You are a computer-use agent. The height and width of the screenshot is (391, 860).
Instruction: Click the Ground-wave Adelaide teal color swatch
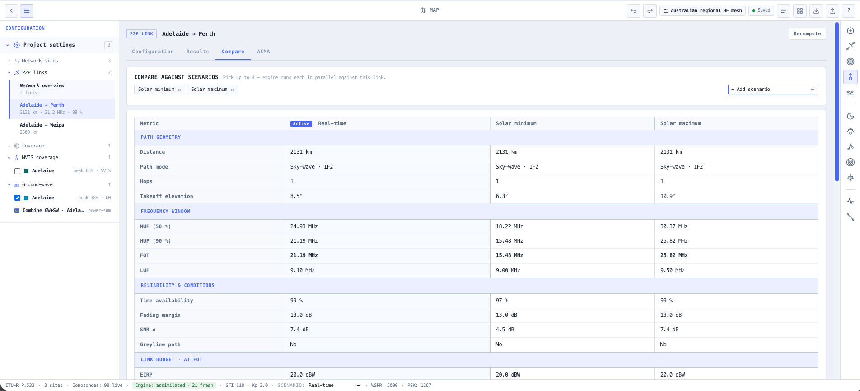click(26, 198)
